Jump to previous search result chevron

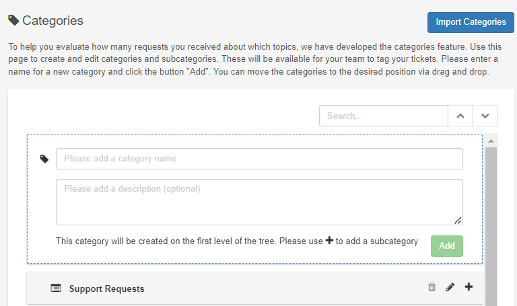point(460,116)
